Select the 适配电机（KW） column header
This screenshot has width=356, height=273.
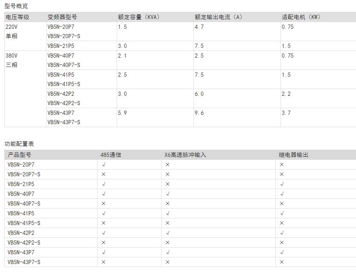301,17
